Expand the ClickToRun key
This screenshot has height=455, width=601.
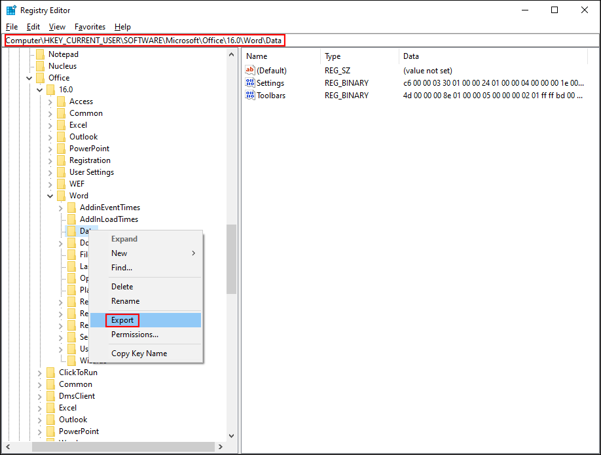click(39, 373)
